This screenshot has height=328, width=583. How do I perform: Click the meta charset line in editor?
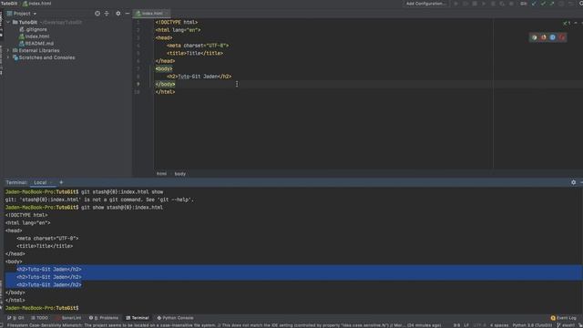coord(198,46)
